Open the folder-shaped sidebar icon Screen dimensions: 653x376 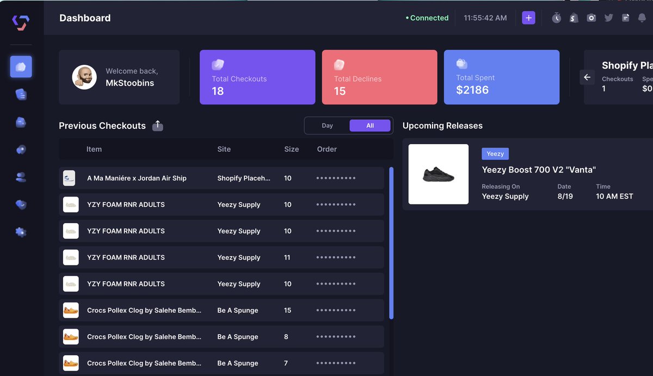(x=21, y=122)
